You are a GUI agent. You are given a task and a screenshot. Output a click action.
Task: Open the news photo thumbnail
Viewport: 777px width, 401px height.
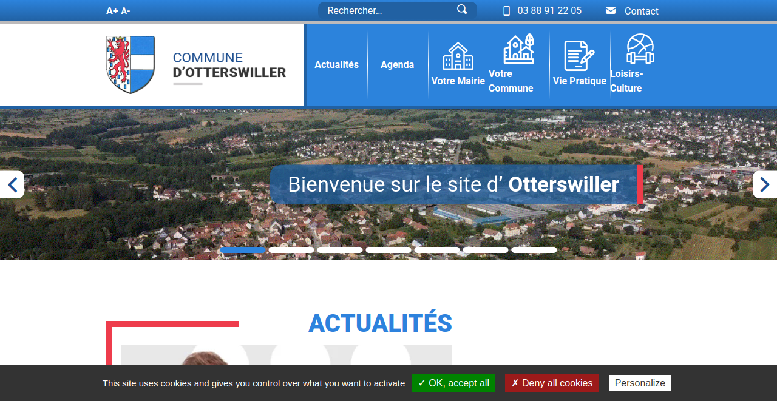(287, 356)
